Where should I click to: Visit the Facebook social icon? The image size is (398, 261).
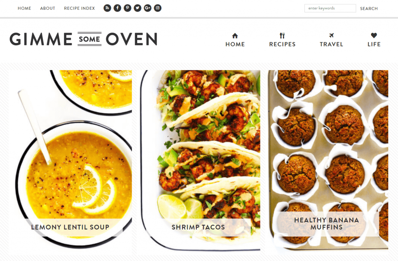pyautogui.click(x=117, y=8)
